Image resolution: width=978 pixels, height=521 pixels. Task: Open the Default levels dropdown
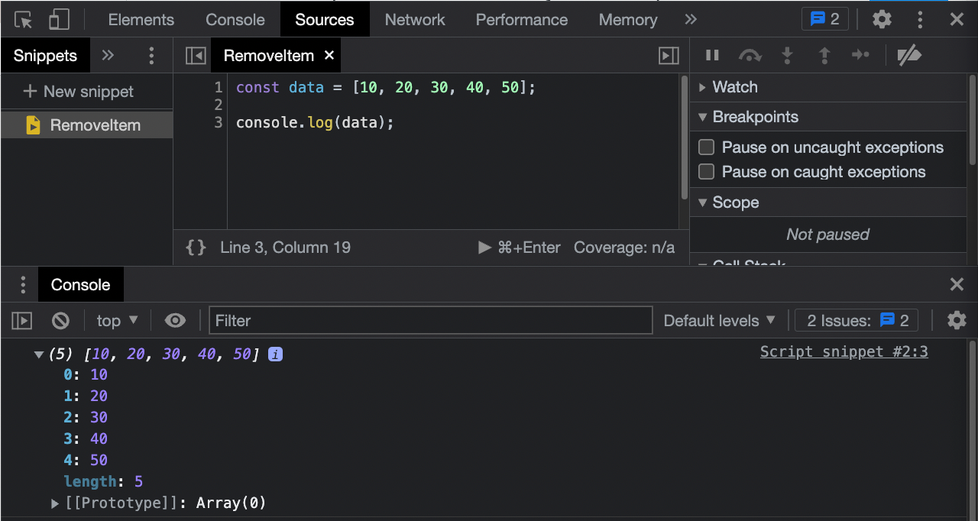pos(719,321)
